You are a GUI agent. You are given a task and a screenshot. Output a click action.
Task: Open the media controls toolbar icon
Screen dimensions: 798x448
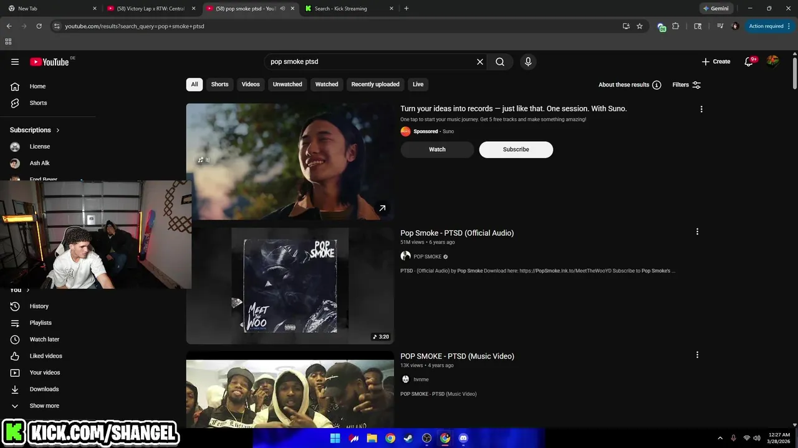click(720, 26)
